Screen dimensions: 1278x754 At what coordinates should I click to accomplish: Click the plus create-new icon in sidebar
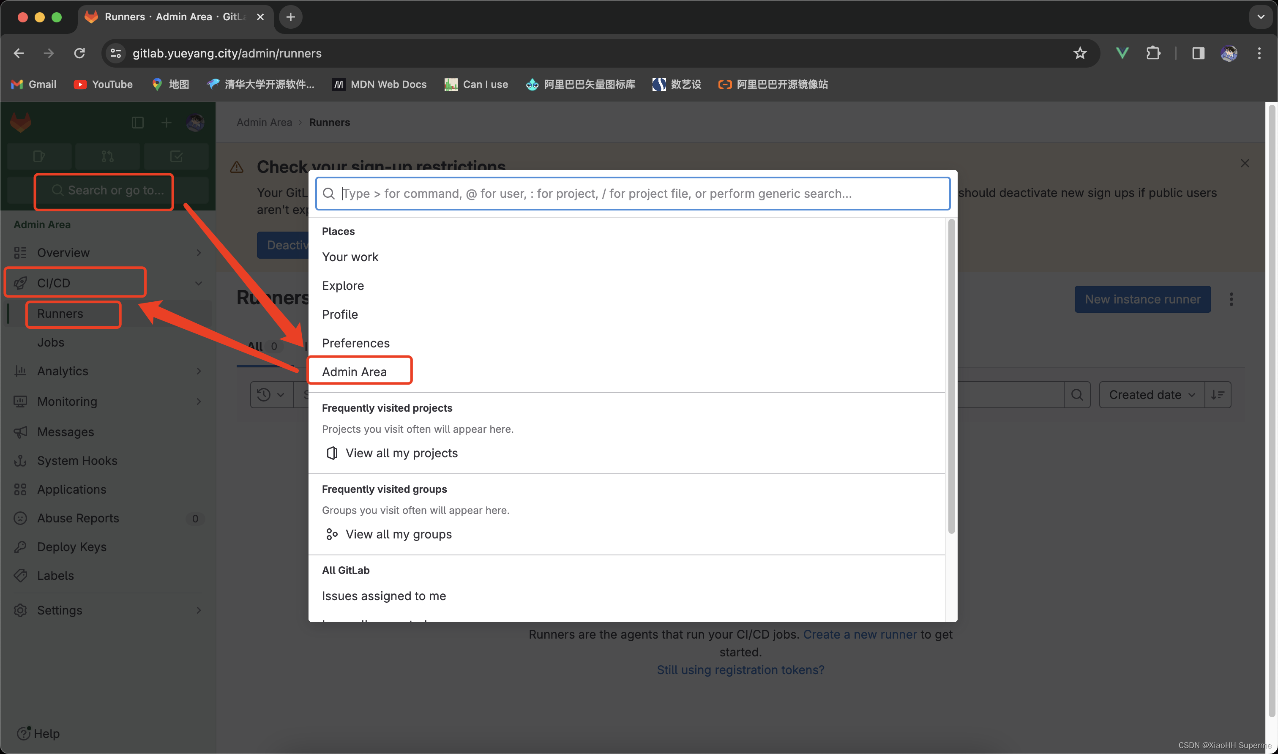[166, 123]
